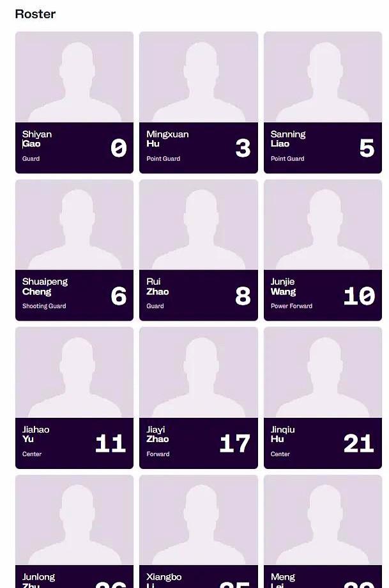Open the Mingxuan Hu name link
This screenshot has width=389, height=588.
pyautogui.click(x=167, y=139)
